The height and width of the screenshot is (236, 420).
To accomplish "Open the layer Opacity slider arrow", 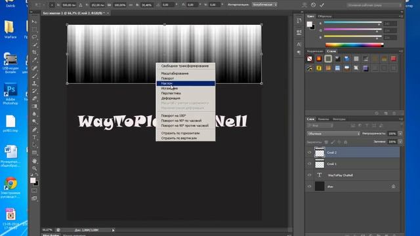I will [400, 134].
